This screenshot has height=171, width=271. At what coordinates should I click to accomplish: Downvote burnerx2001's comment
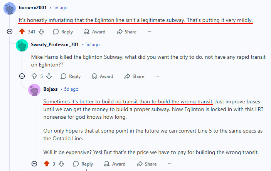42,32
